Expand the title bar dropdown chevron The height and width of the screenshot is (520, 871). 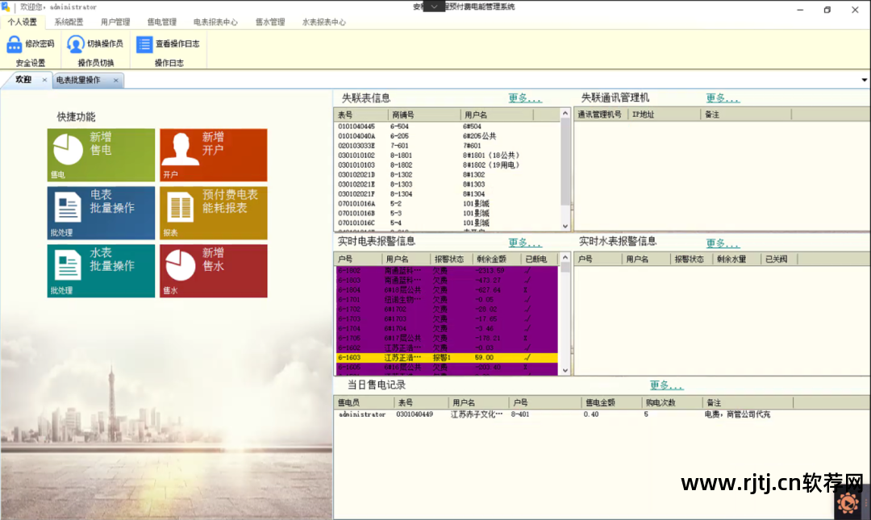tap(435, 6)
